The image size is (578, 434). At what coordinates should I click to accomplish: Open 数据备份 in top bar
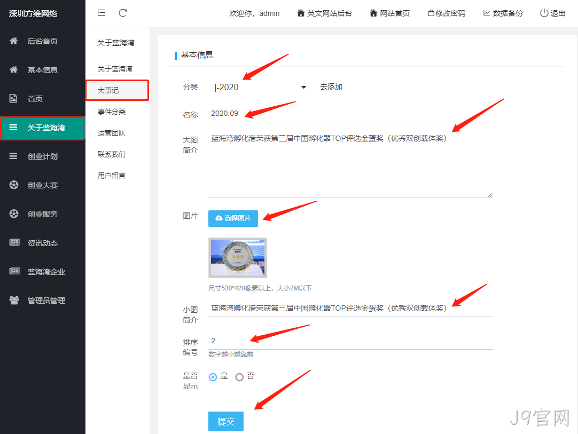coord(503,13)
